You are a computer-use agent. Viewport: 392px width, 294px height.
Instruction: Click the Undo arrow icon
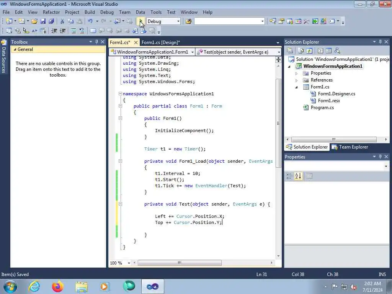tap(90, 21)
